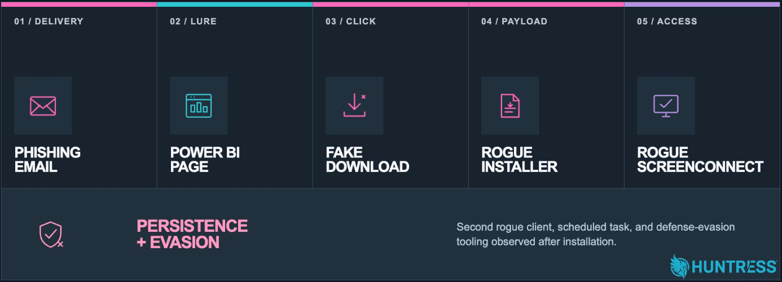Click the Power BI dashboard page icon
Screen dimensions: 782x282
[x=199, y=105]
